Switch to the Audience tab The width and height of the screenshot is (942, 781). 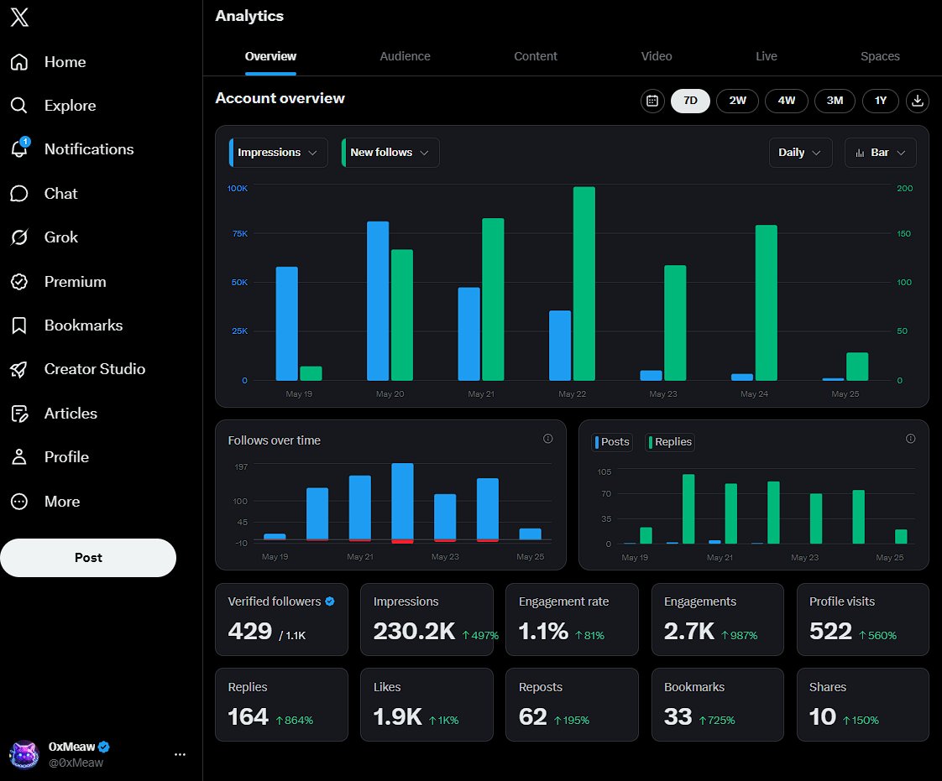[405, 56]
